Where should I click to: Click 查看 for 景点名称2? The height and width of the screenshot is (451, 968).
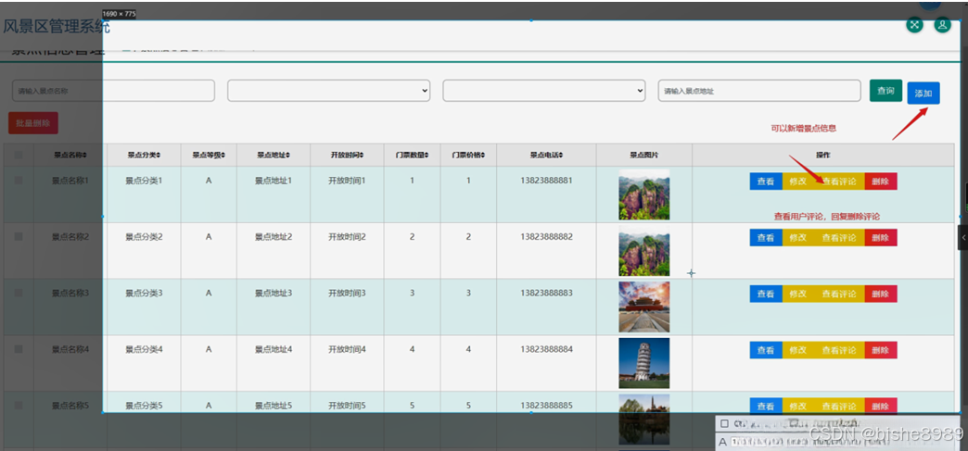pos(766,237)
